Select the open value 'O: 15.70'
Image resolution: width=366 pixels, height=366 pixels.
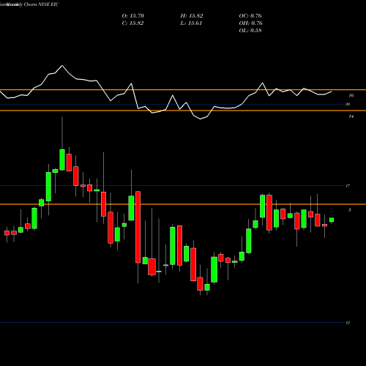pos(133,16)
